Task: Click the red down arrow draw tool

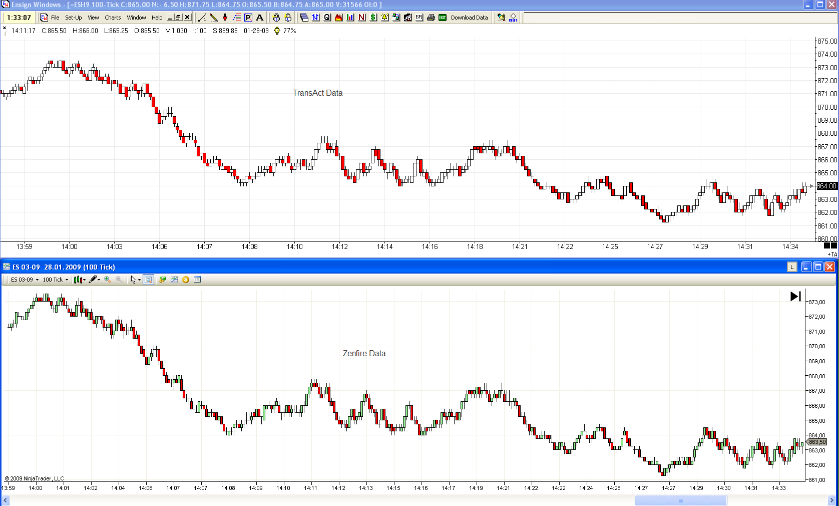Action: (225, 18)
